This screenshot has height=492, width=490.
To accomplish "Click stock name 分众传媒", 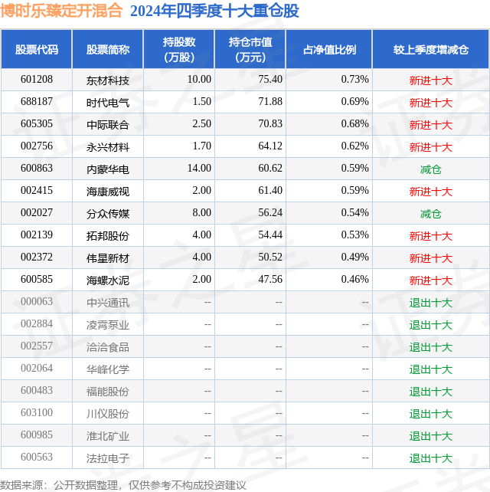I will [x=108, y=214].
